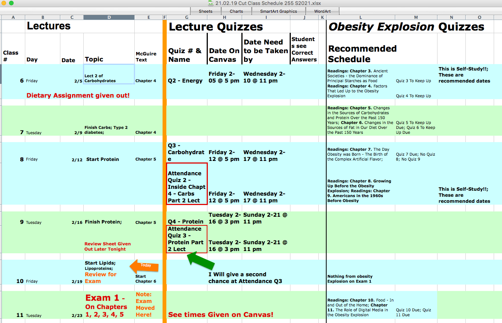This screenshot has height=323, width=502.
Task: Click the "Attendance Quiz 3" red-bordered cell
Action: (x=187, y=239)
